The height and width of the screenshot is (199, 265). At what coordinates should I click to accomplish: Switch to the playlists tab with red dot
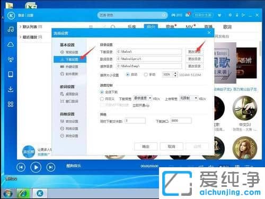[170, 27]
